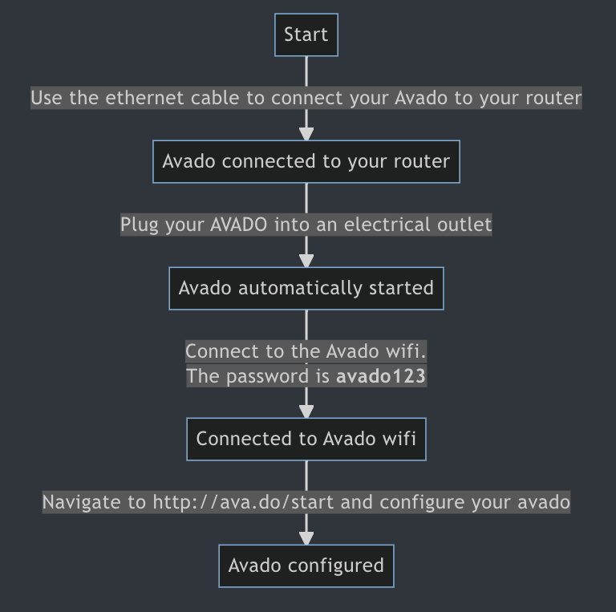The image size is (616, 612).
Task: Click arrowhead pointing into "Avado configured"
Action: [306, 538]
